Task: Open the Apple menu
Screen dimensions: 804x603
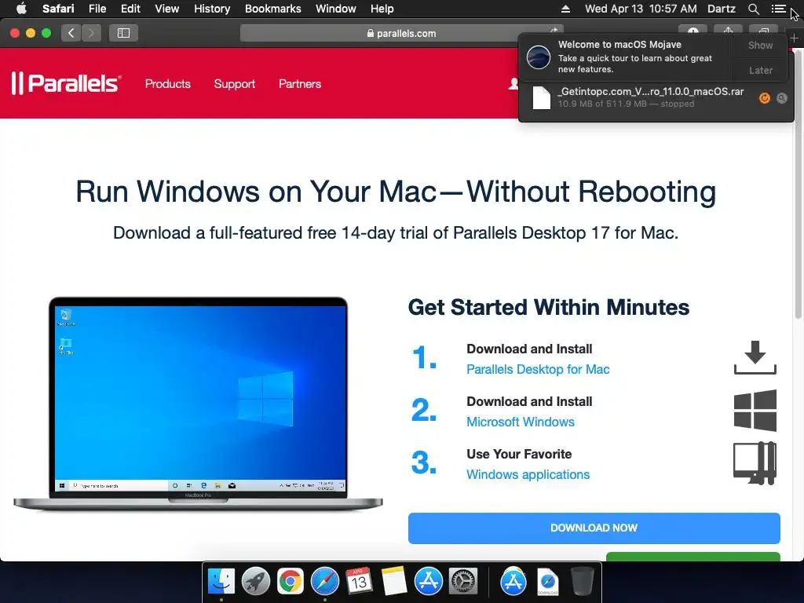Action: [x=21, y=9]
